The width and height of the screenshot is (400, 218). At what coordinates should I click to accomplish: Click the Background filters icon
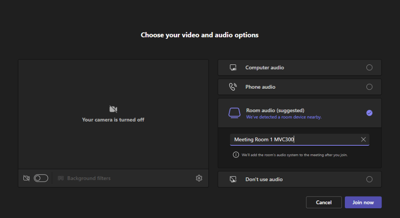61,178
